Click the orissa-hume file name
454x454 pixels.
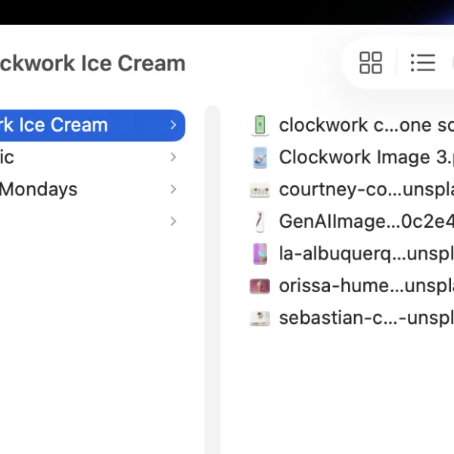click(x=366, y=286)
